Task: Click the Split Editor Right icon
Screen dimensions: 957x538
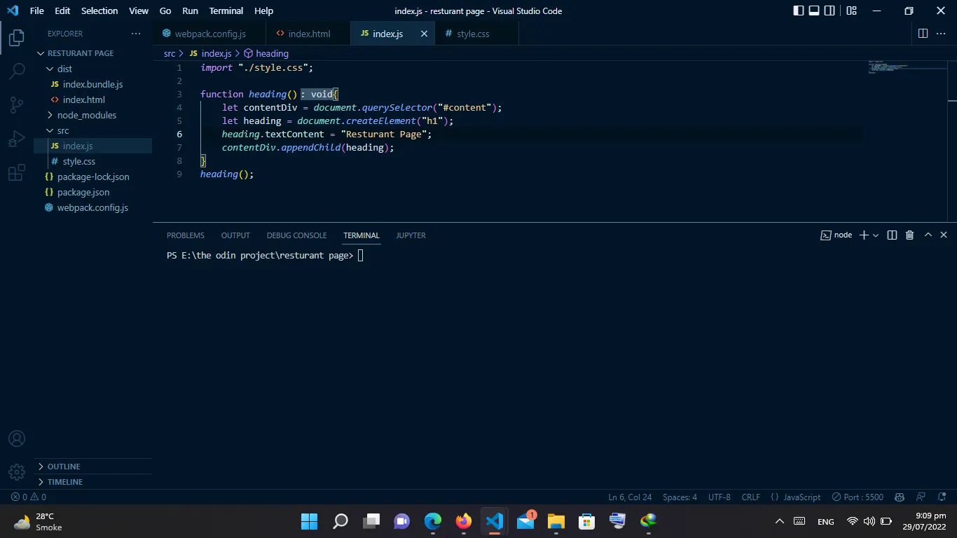Action: click(923, 34)
